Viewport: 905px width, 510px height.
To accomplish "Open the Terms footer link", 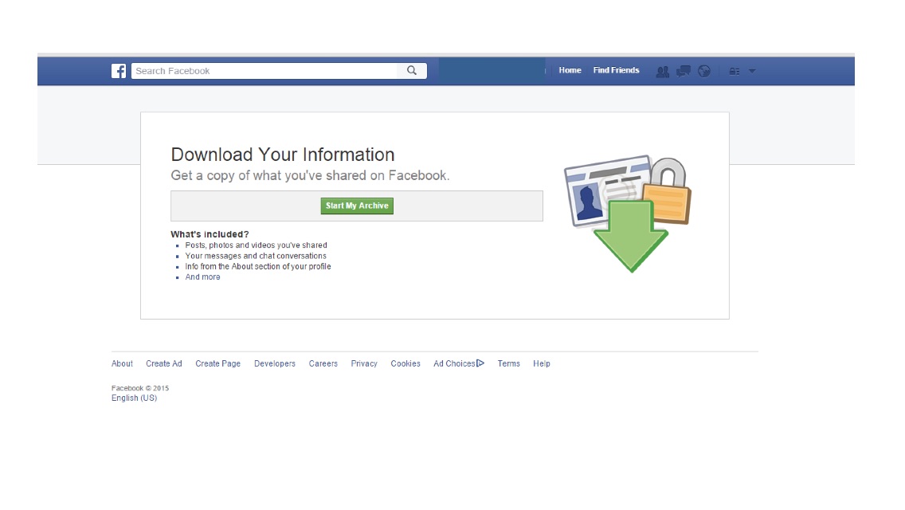I will (508, 363).
